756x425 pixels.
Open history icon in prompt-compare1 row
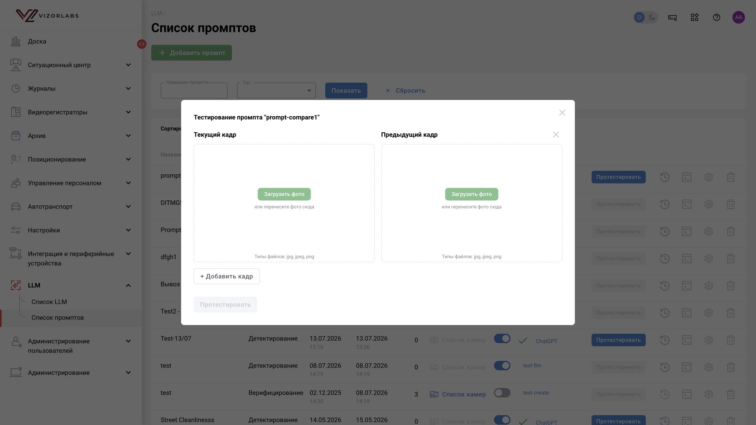(665, 177)
